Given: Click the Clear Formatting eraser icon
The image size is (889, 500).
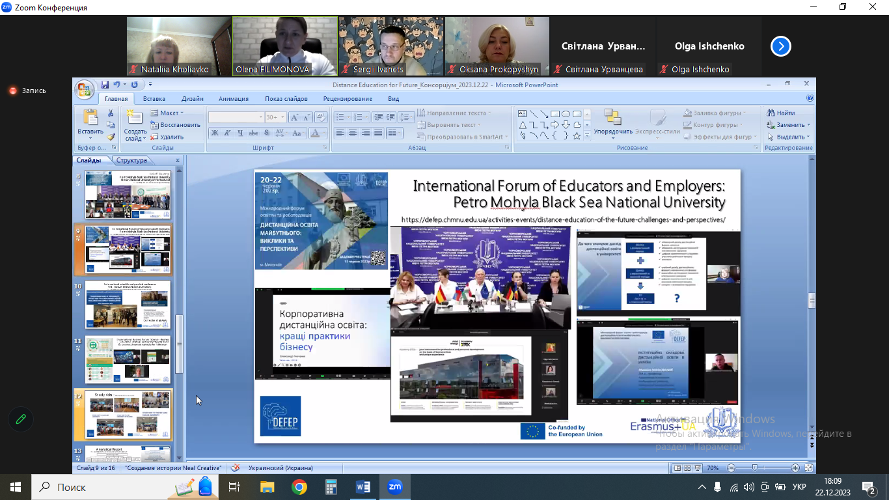Looking at the screenshot, I should (320, 117).
